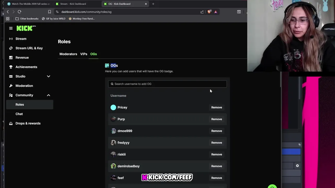Reload the page with refresh icon
335x188 pixels.
(19, 12)
